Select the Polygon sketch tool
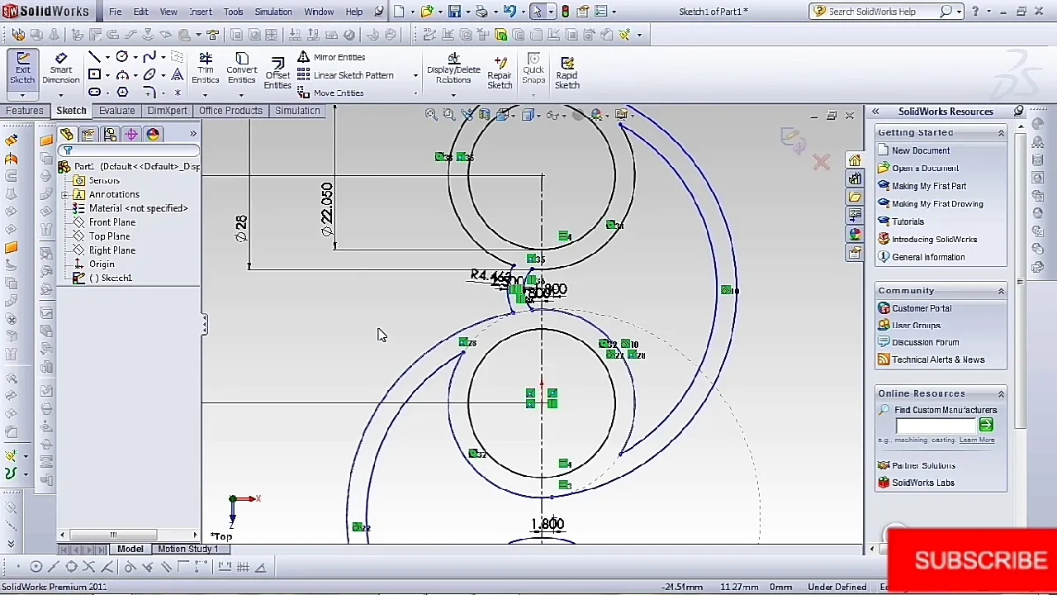Screen dimensions: 1057x595 [122, 92]
